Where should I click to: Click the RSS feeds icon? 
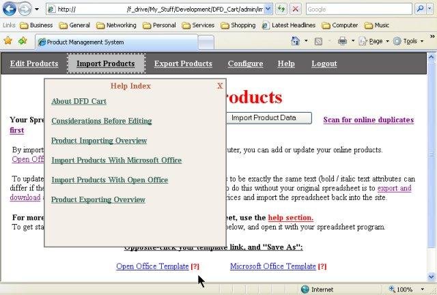click(x=318, y=42)
